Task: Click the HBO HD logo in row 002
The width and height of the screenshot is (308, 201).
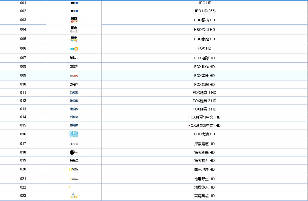Action: tap(74, 11)
